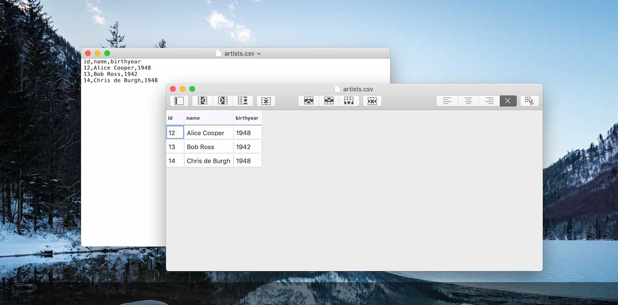Enable left text alignment
The width and height of the screenshot is (618, 305).
[x=447, y=101]
